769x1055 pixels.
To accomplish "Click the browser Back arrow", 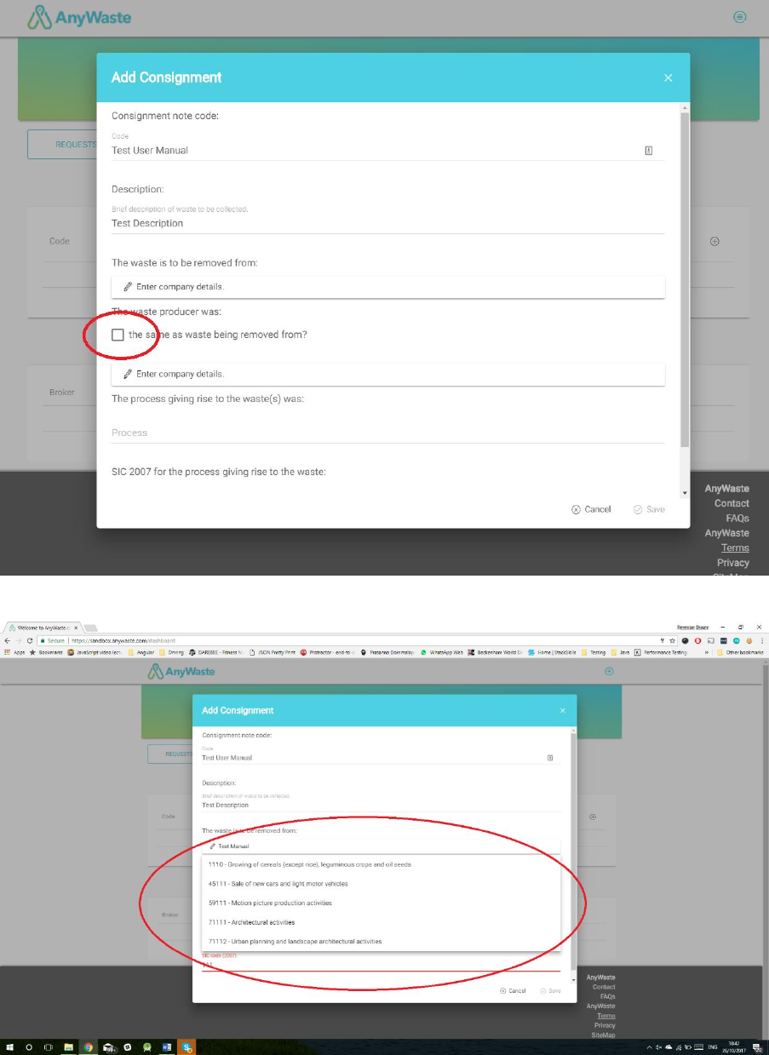I will (8, 640).
